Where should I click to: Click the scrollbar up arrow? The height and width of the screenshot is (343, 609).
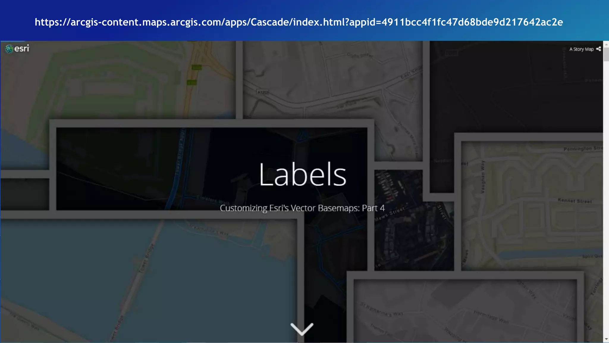[x=606, y=44]
